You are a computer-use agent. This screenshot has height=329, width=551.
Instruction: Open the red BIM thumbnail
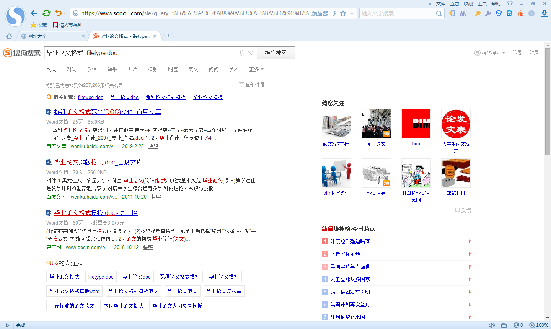[x=416, y=124]
